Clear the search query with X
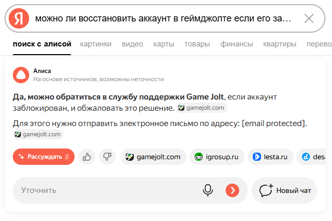Viewport: 332px width, 221px height. point(309,18)
